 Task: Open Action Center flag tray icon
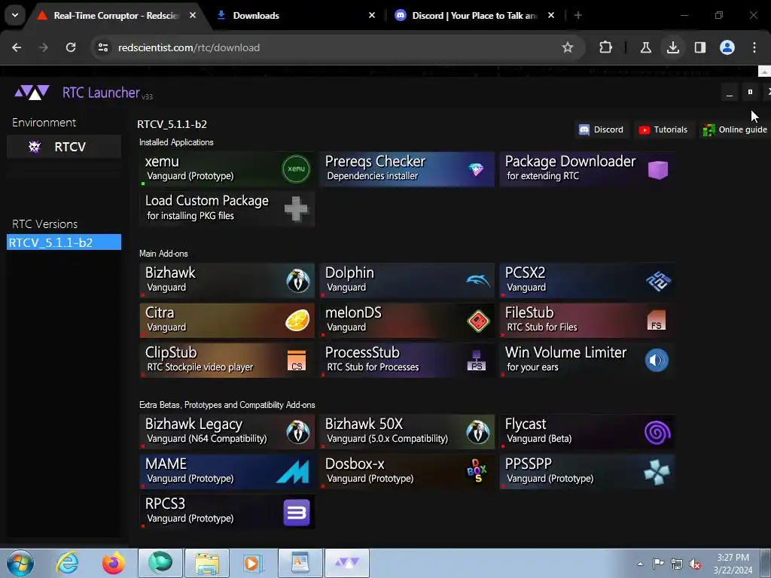[x=658, y=564]
